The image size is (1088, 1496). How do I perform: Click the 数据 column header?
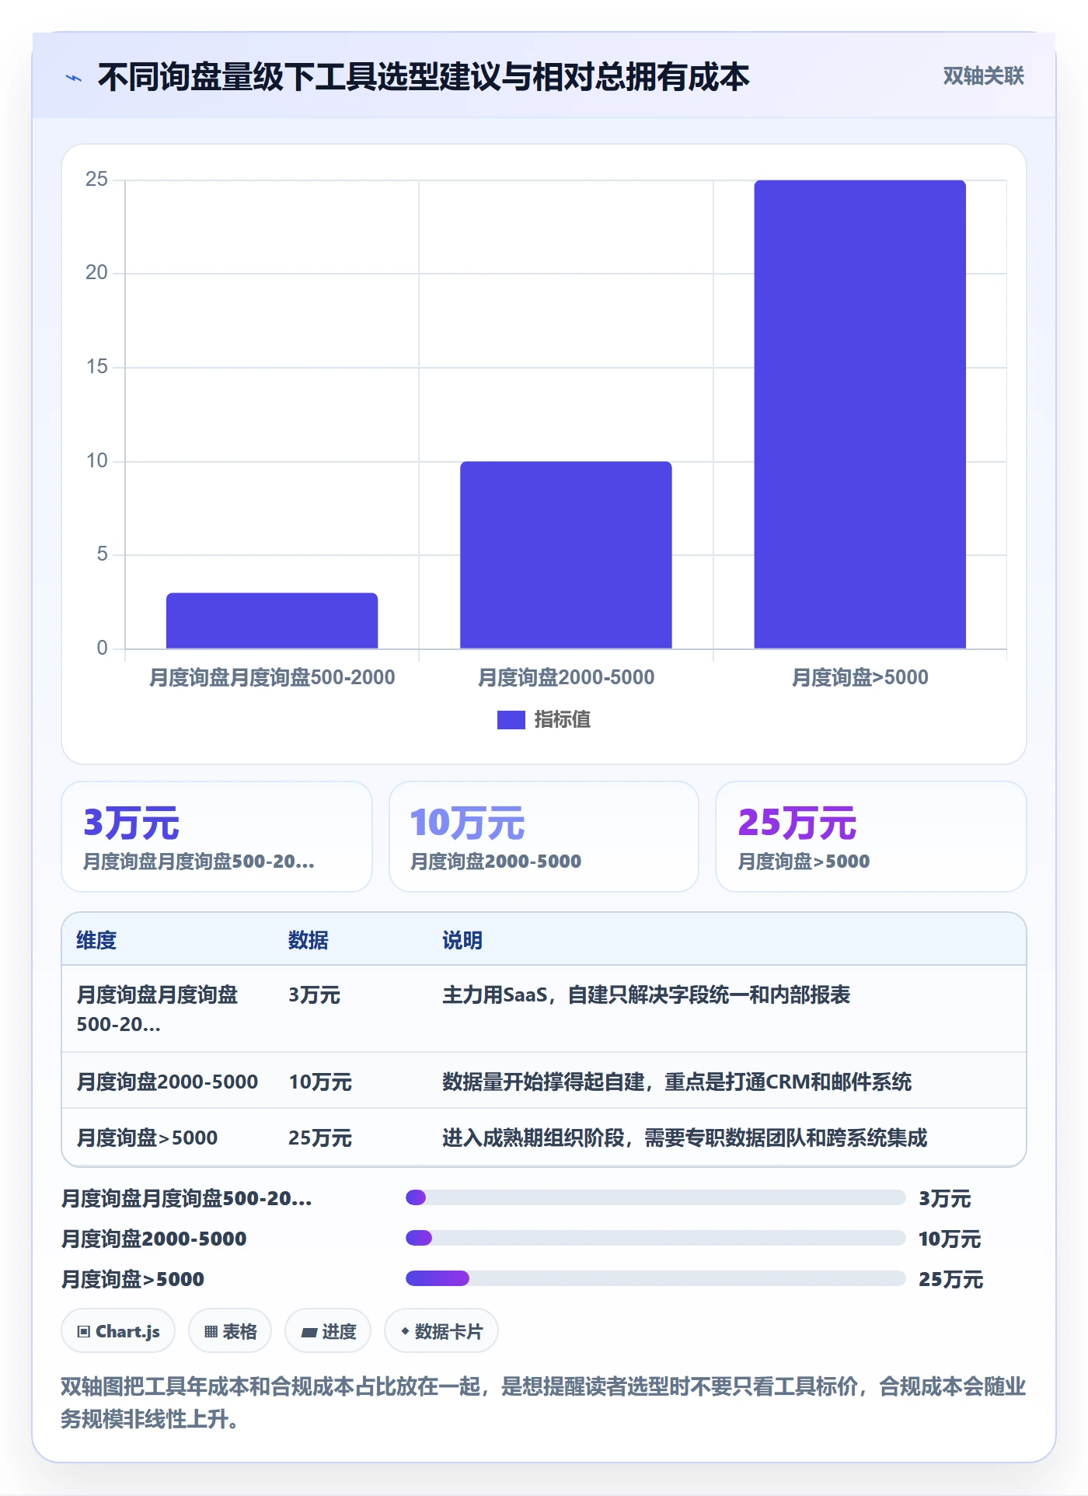(309, 940)
